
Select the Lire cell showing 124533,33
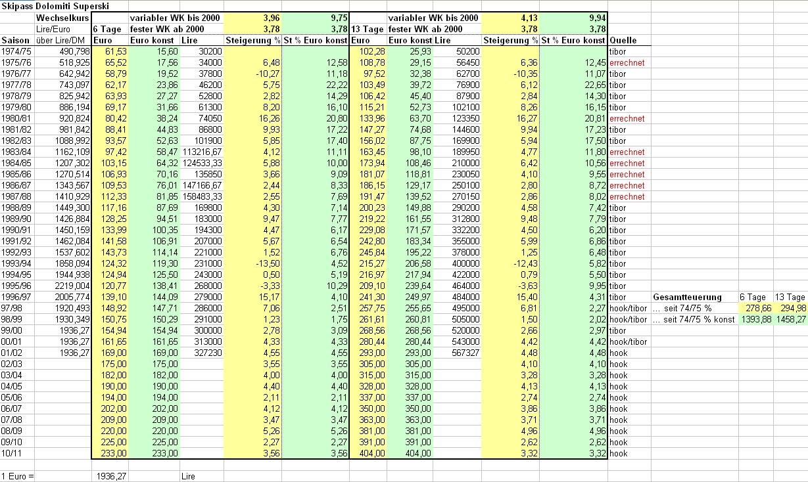coord(201,163)
